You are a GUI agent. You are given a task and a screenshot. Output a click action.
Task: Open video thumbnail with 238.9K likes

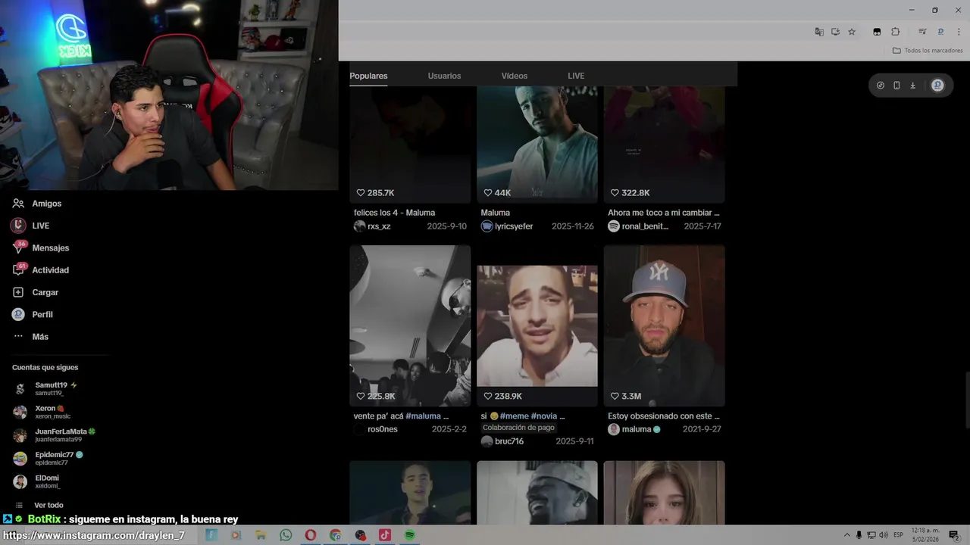tap(537, 325)
